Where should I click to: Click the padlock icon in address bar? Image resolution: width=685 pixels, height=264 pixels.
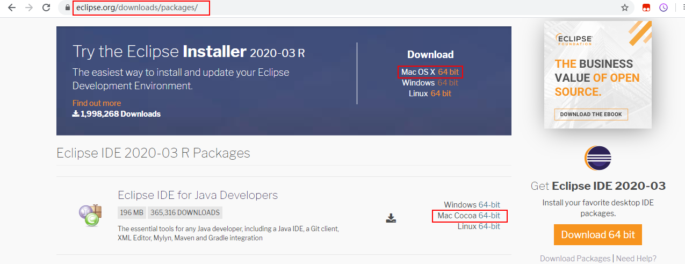click(x=67, y=8)
